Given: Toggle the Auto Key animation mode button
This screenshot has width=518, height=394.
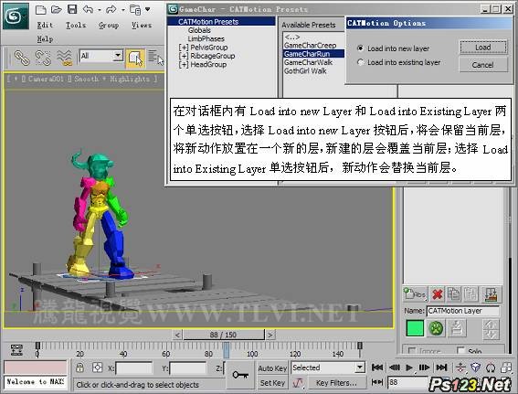Looking at the screenshot, I should pyautogui.click(x=272, y=368).
